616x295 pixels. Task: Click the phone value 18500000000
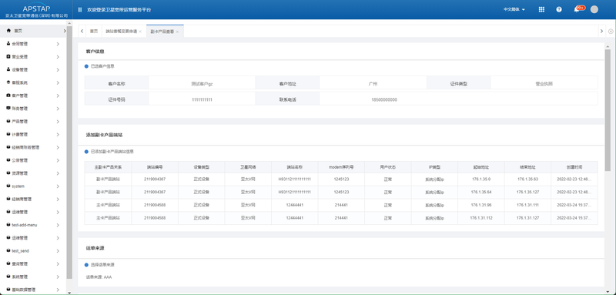(384, 100)
